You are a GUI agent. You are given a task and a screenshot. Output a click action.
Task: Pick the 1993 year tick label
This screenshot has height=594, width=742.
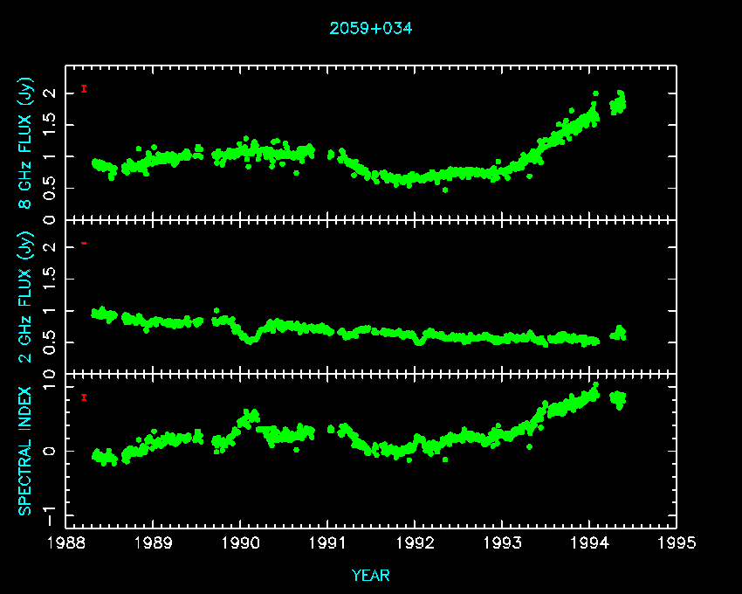coord(502,543)
